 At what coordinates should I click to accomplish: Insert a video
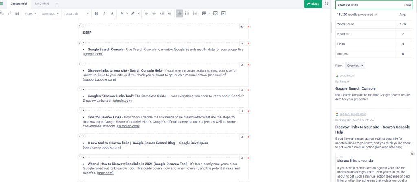(x=223, y=13)
